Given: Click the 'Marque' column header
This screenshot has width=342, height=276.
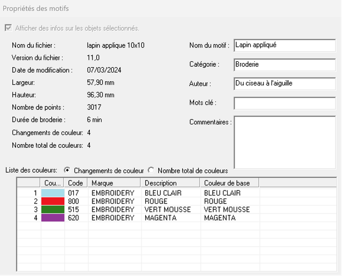Looking at the screenshot, I should 114,183.
